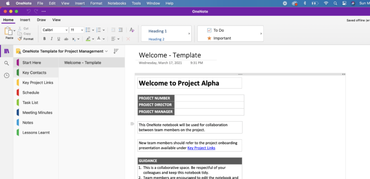Viewport: 370px width, 179px height.
Task: Open the more options ellipsis in title bar
Action: click(44, 11)
